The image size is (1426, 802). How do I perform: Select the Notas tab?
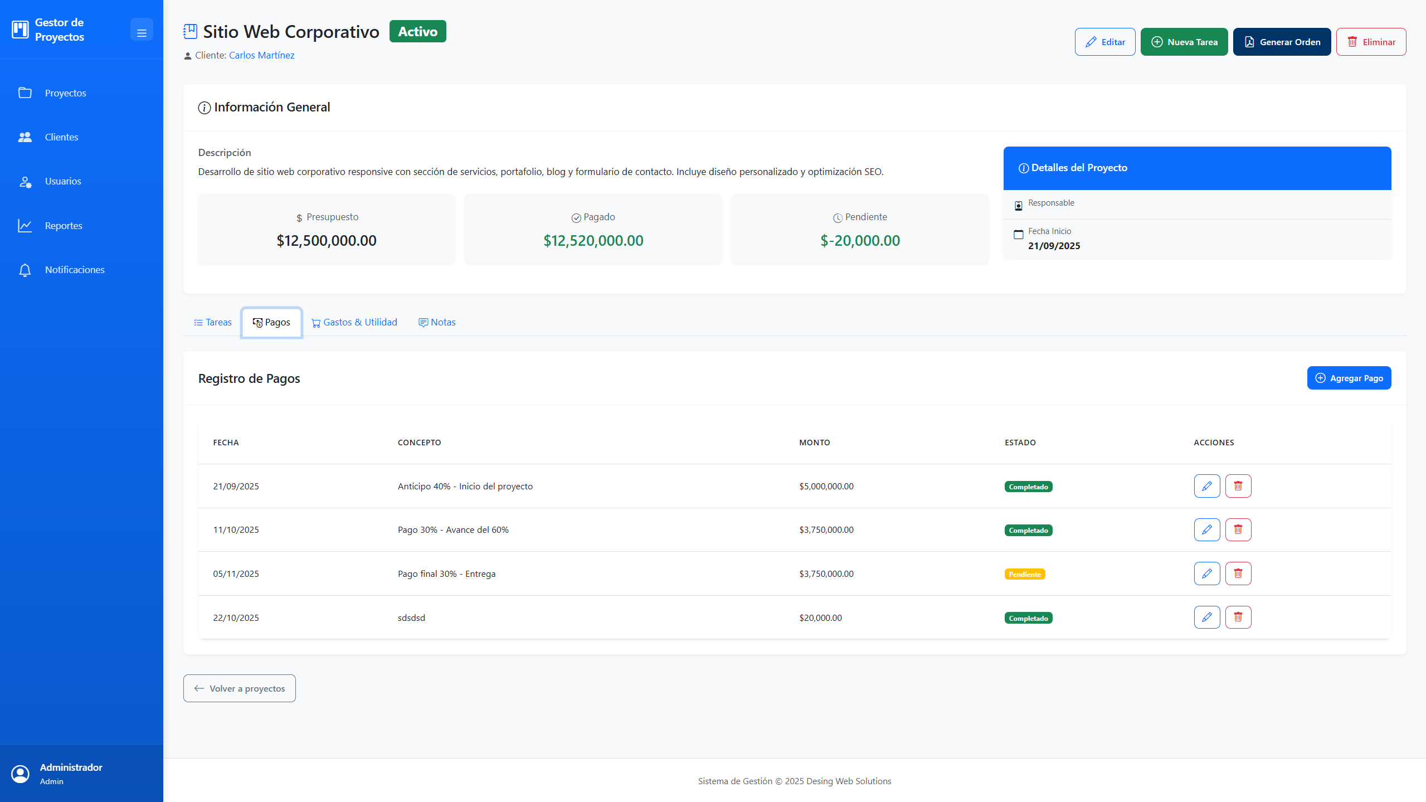[437, 322]
